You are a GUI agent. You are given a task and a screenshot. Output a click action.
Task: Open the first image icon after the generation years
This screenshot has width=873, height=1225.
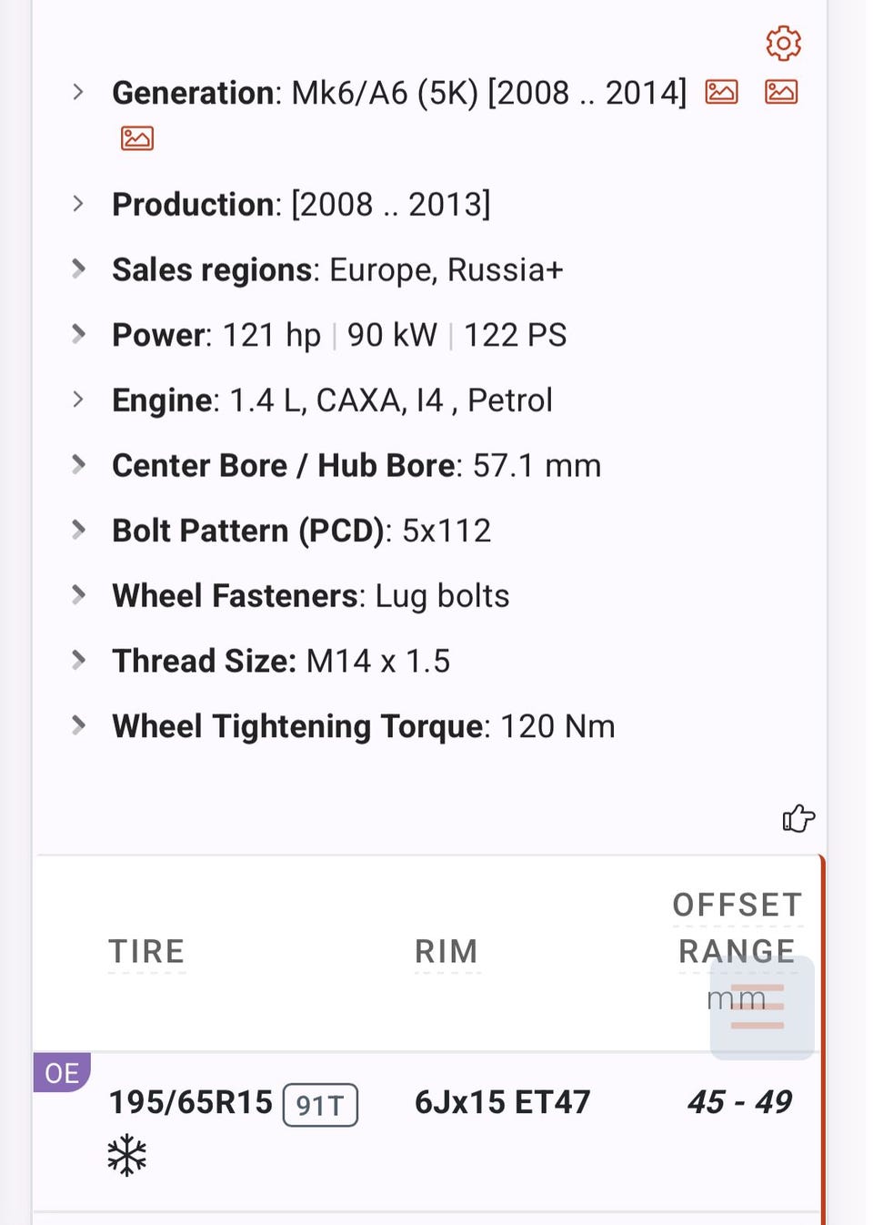click(x=722, y=92)
